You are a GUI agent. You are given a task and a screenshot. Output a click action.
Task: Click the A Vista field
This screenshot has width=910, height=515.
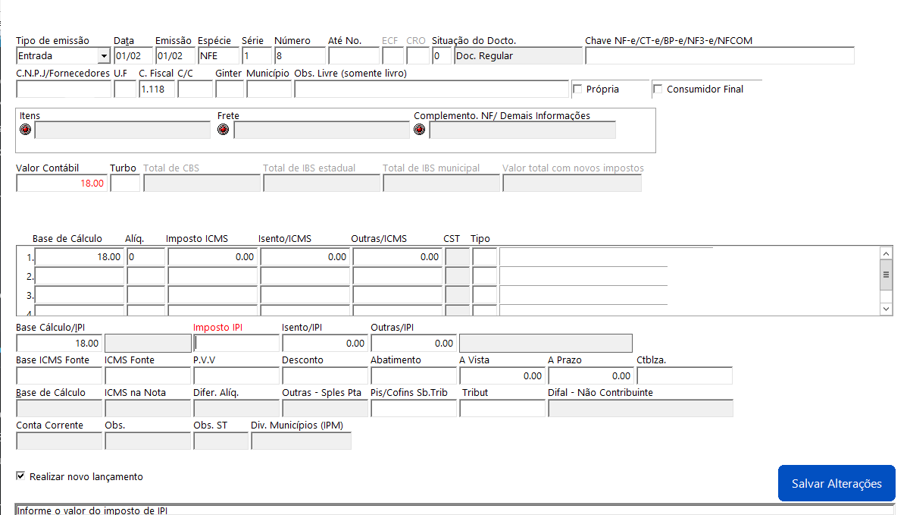502,375
